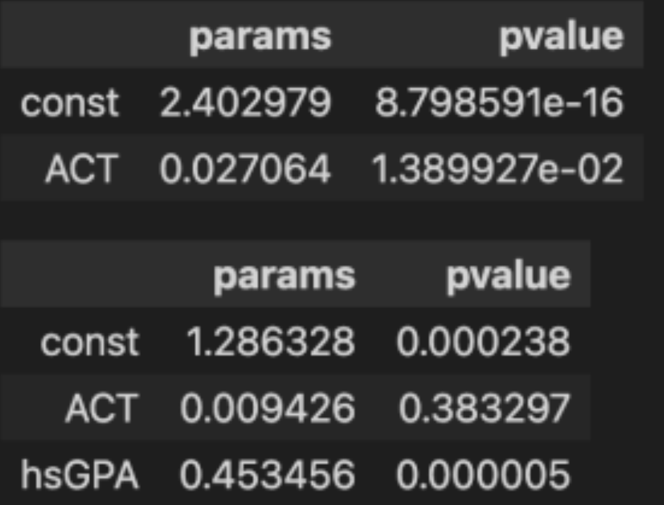Click the pvalue cell 8.798591e-16
This screenshot has width=664, height=505.
point(499,104)
